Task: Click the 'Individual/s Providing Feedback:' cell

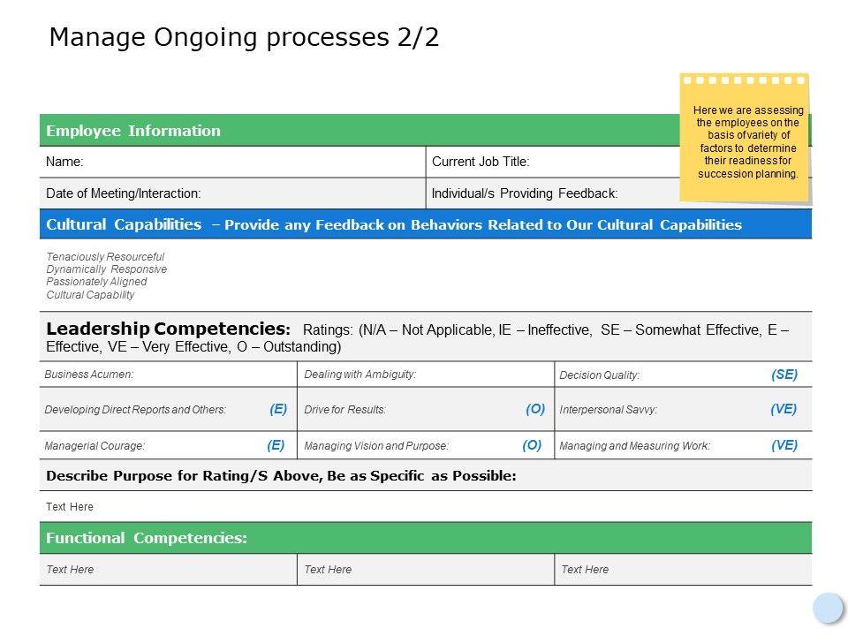Action: (x=618, y=193)
